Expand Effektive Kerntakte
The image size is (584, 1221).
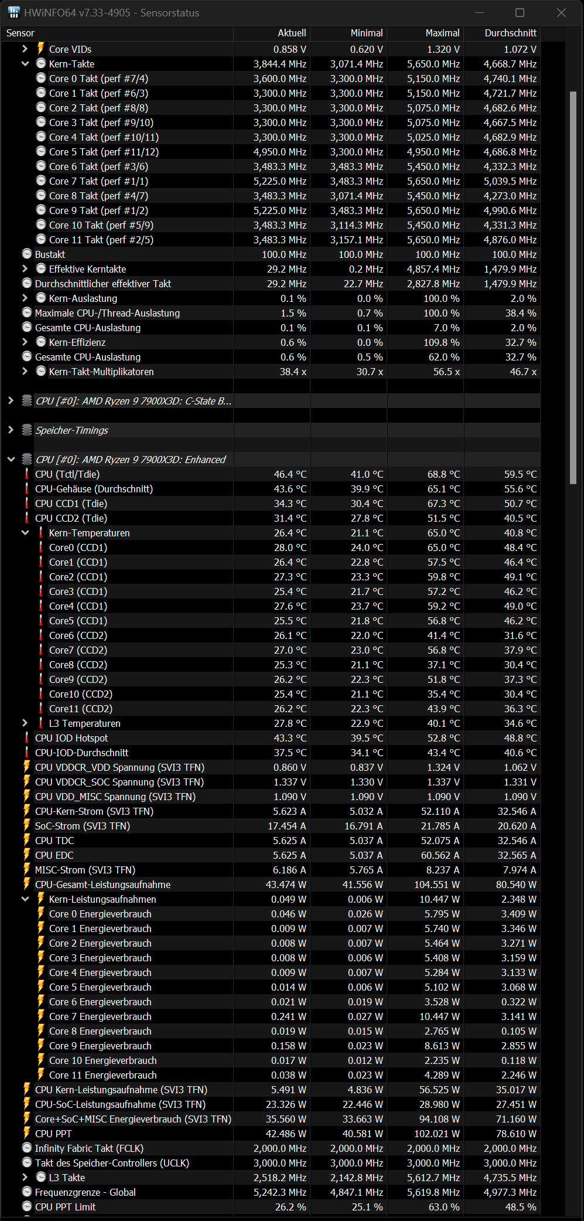point(25,268)
